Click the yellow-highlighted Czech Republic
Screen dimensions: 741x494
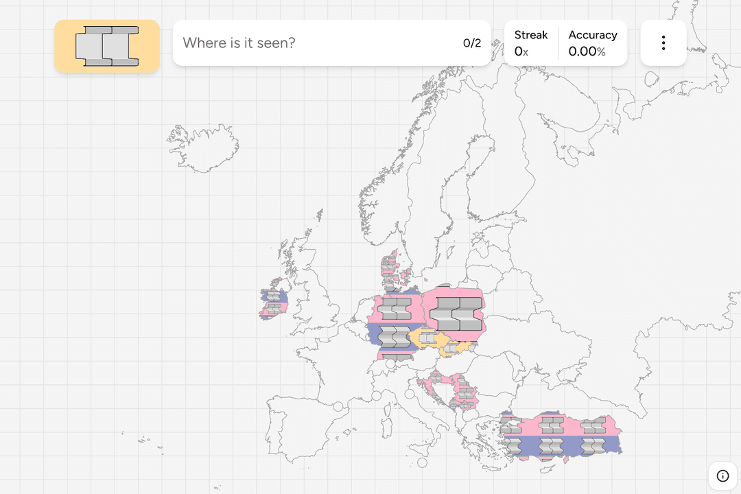click(427, 338)
